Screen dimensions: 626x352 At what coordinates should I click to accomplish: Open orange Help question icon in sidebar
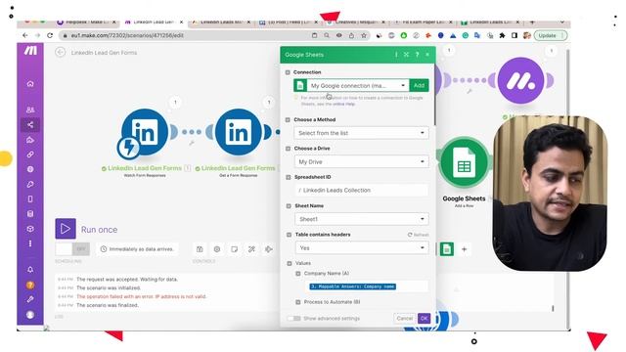(30, 285)
